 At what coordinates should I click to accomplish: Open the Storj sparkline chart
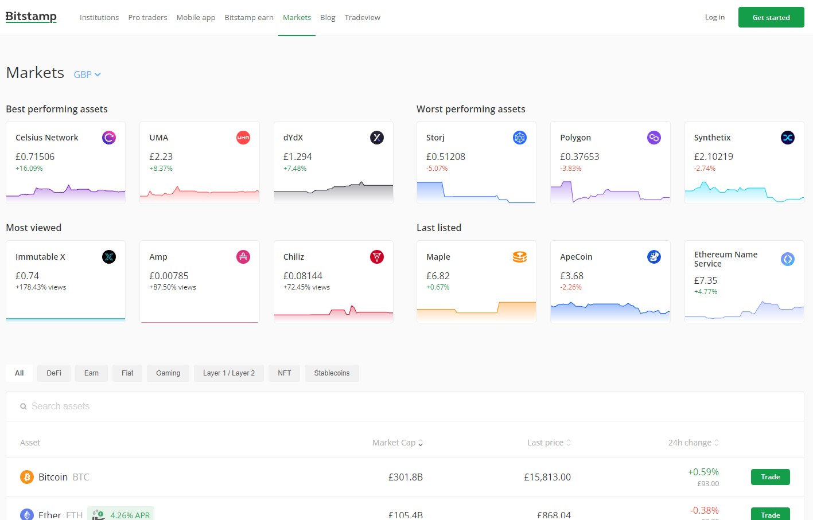tap(476, 192)
